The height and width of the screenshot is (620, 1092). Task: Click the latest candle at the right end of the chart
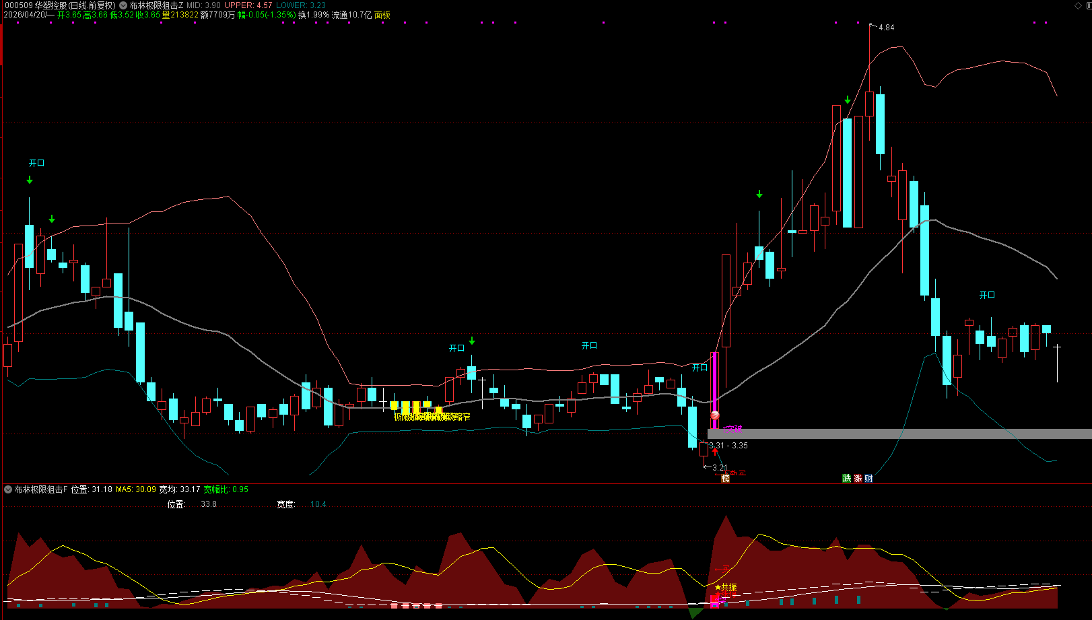[1057, 363]
